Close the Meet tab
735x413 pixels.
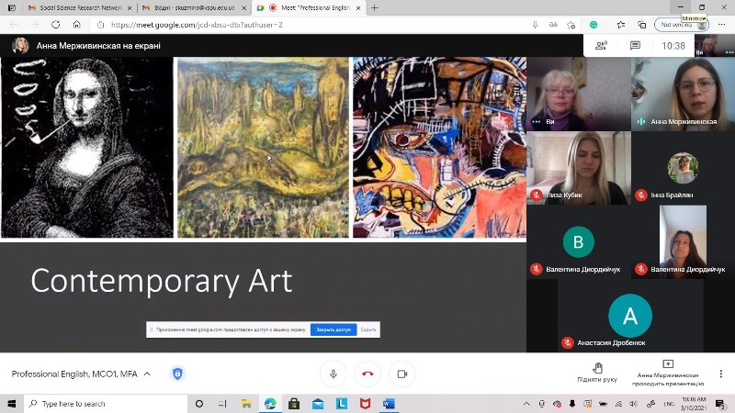358,8
